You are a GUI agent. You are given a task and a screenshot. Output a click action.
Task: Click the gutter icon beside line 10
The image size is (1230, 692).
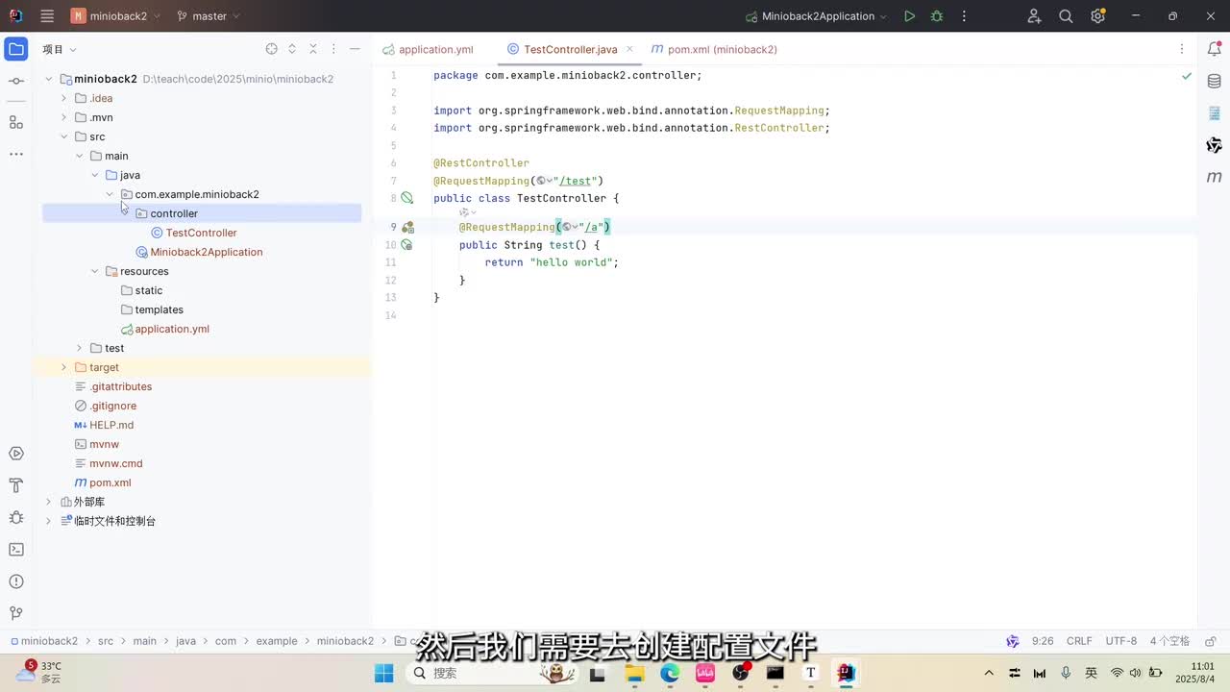click(407, 245)
